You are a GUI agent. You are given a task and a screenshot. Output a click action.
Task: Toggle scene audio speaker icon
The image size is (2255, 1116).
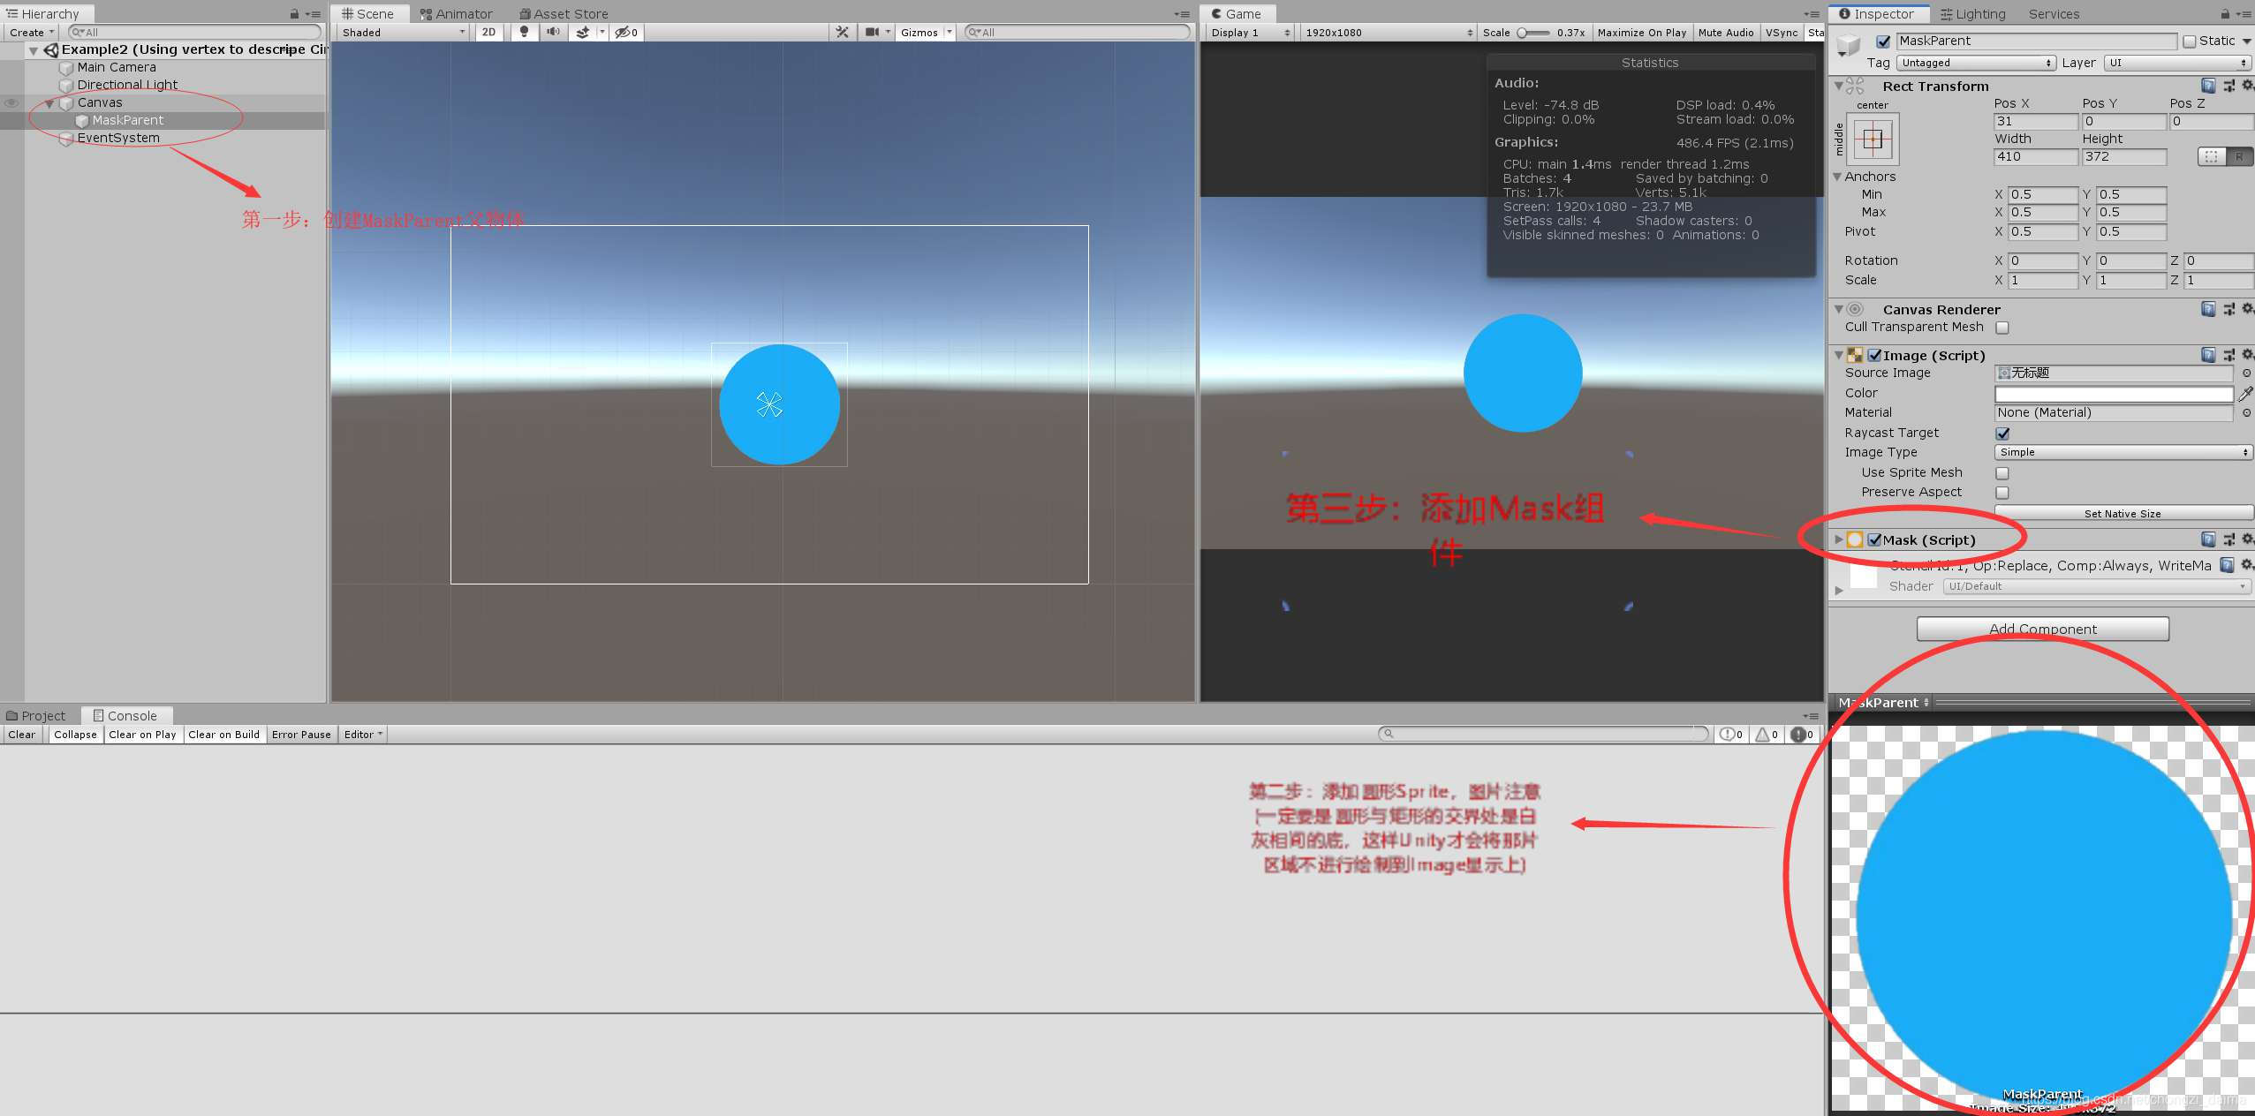coord(553,32)
